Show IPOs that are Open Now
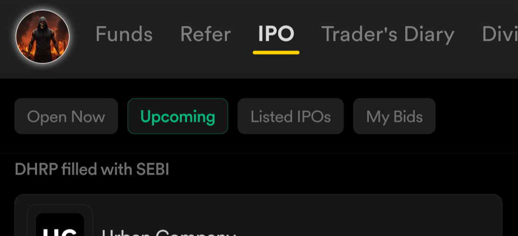 click(66, 117)
